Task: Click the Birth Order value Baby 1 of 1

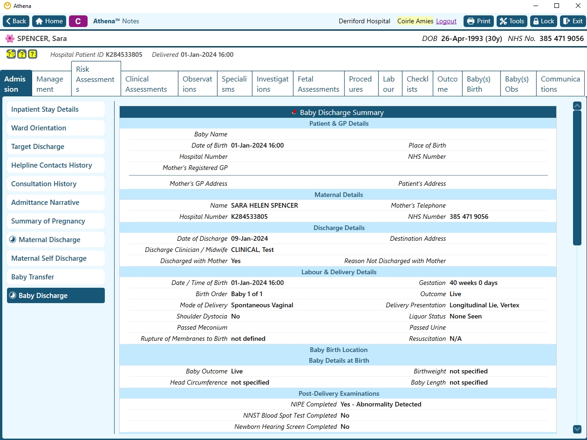Action: [x=247, y=294]
